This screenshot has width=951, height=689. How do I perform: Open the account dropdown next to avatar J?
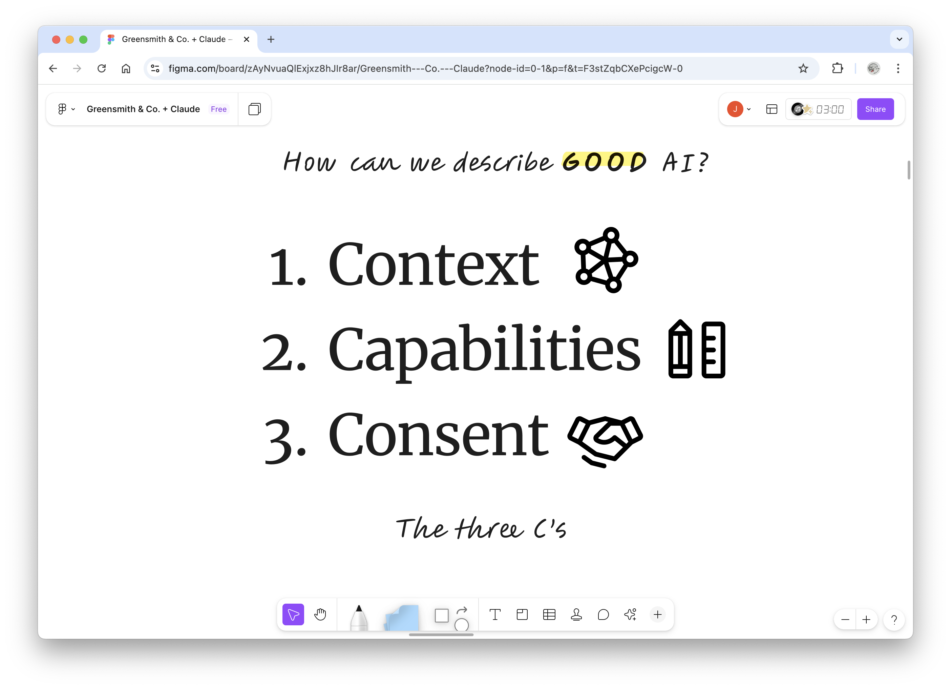pyautogui.click(x=749, y=109)
